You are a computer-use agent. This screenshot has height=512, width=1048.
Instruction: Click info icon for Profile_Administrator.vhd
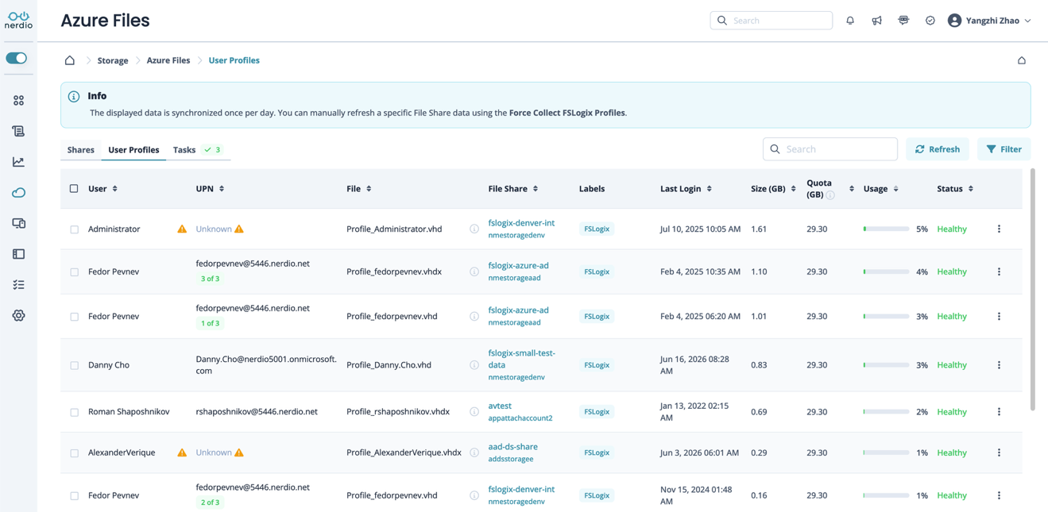[474, 229]
